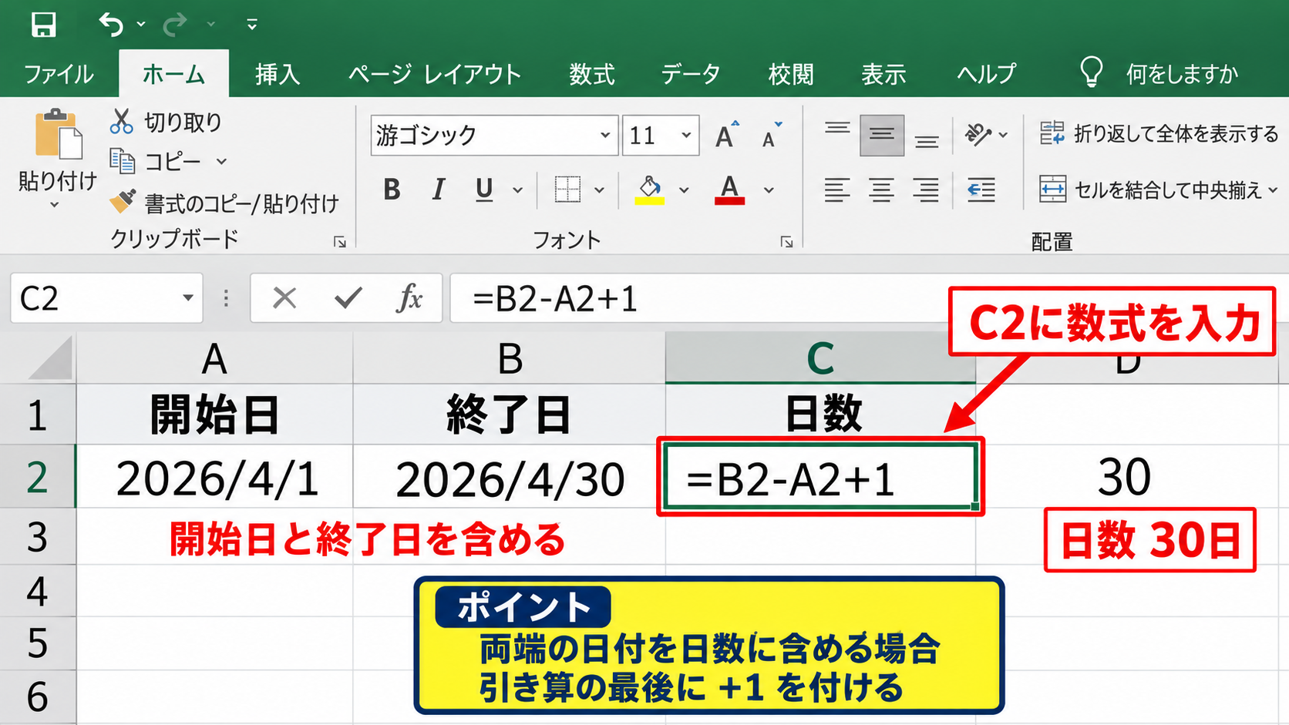Screen dimensions: 1289x725
Task: Click the fx insert function icon
Action: click(409, 297)
